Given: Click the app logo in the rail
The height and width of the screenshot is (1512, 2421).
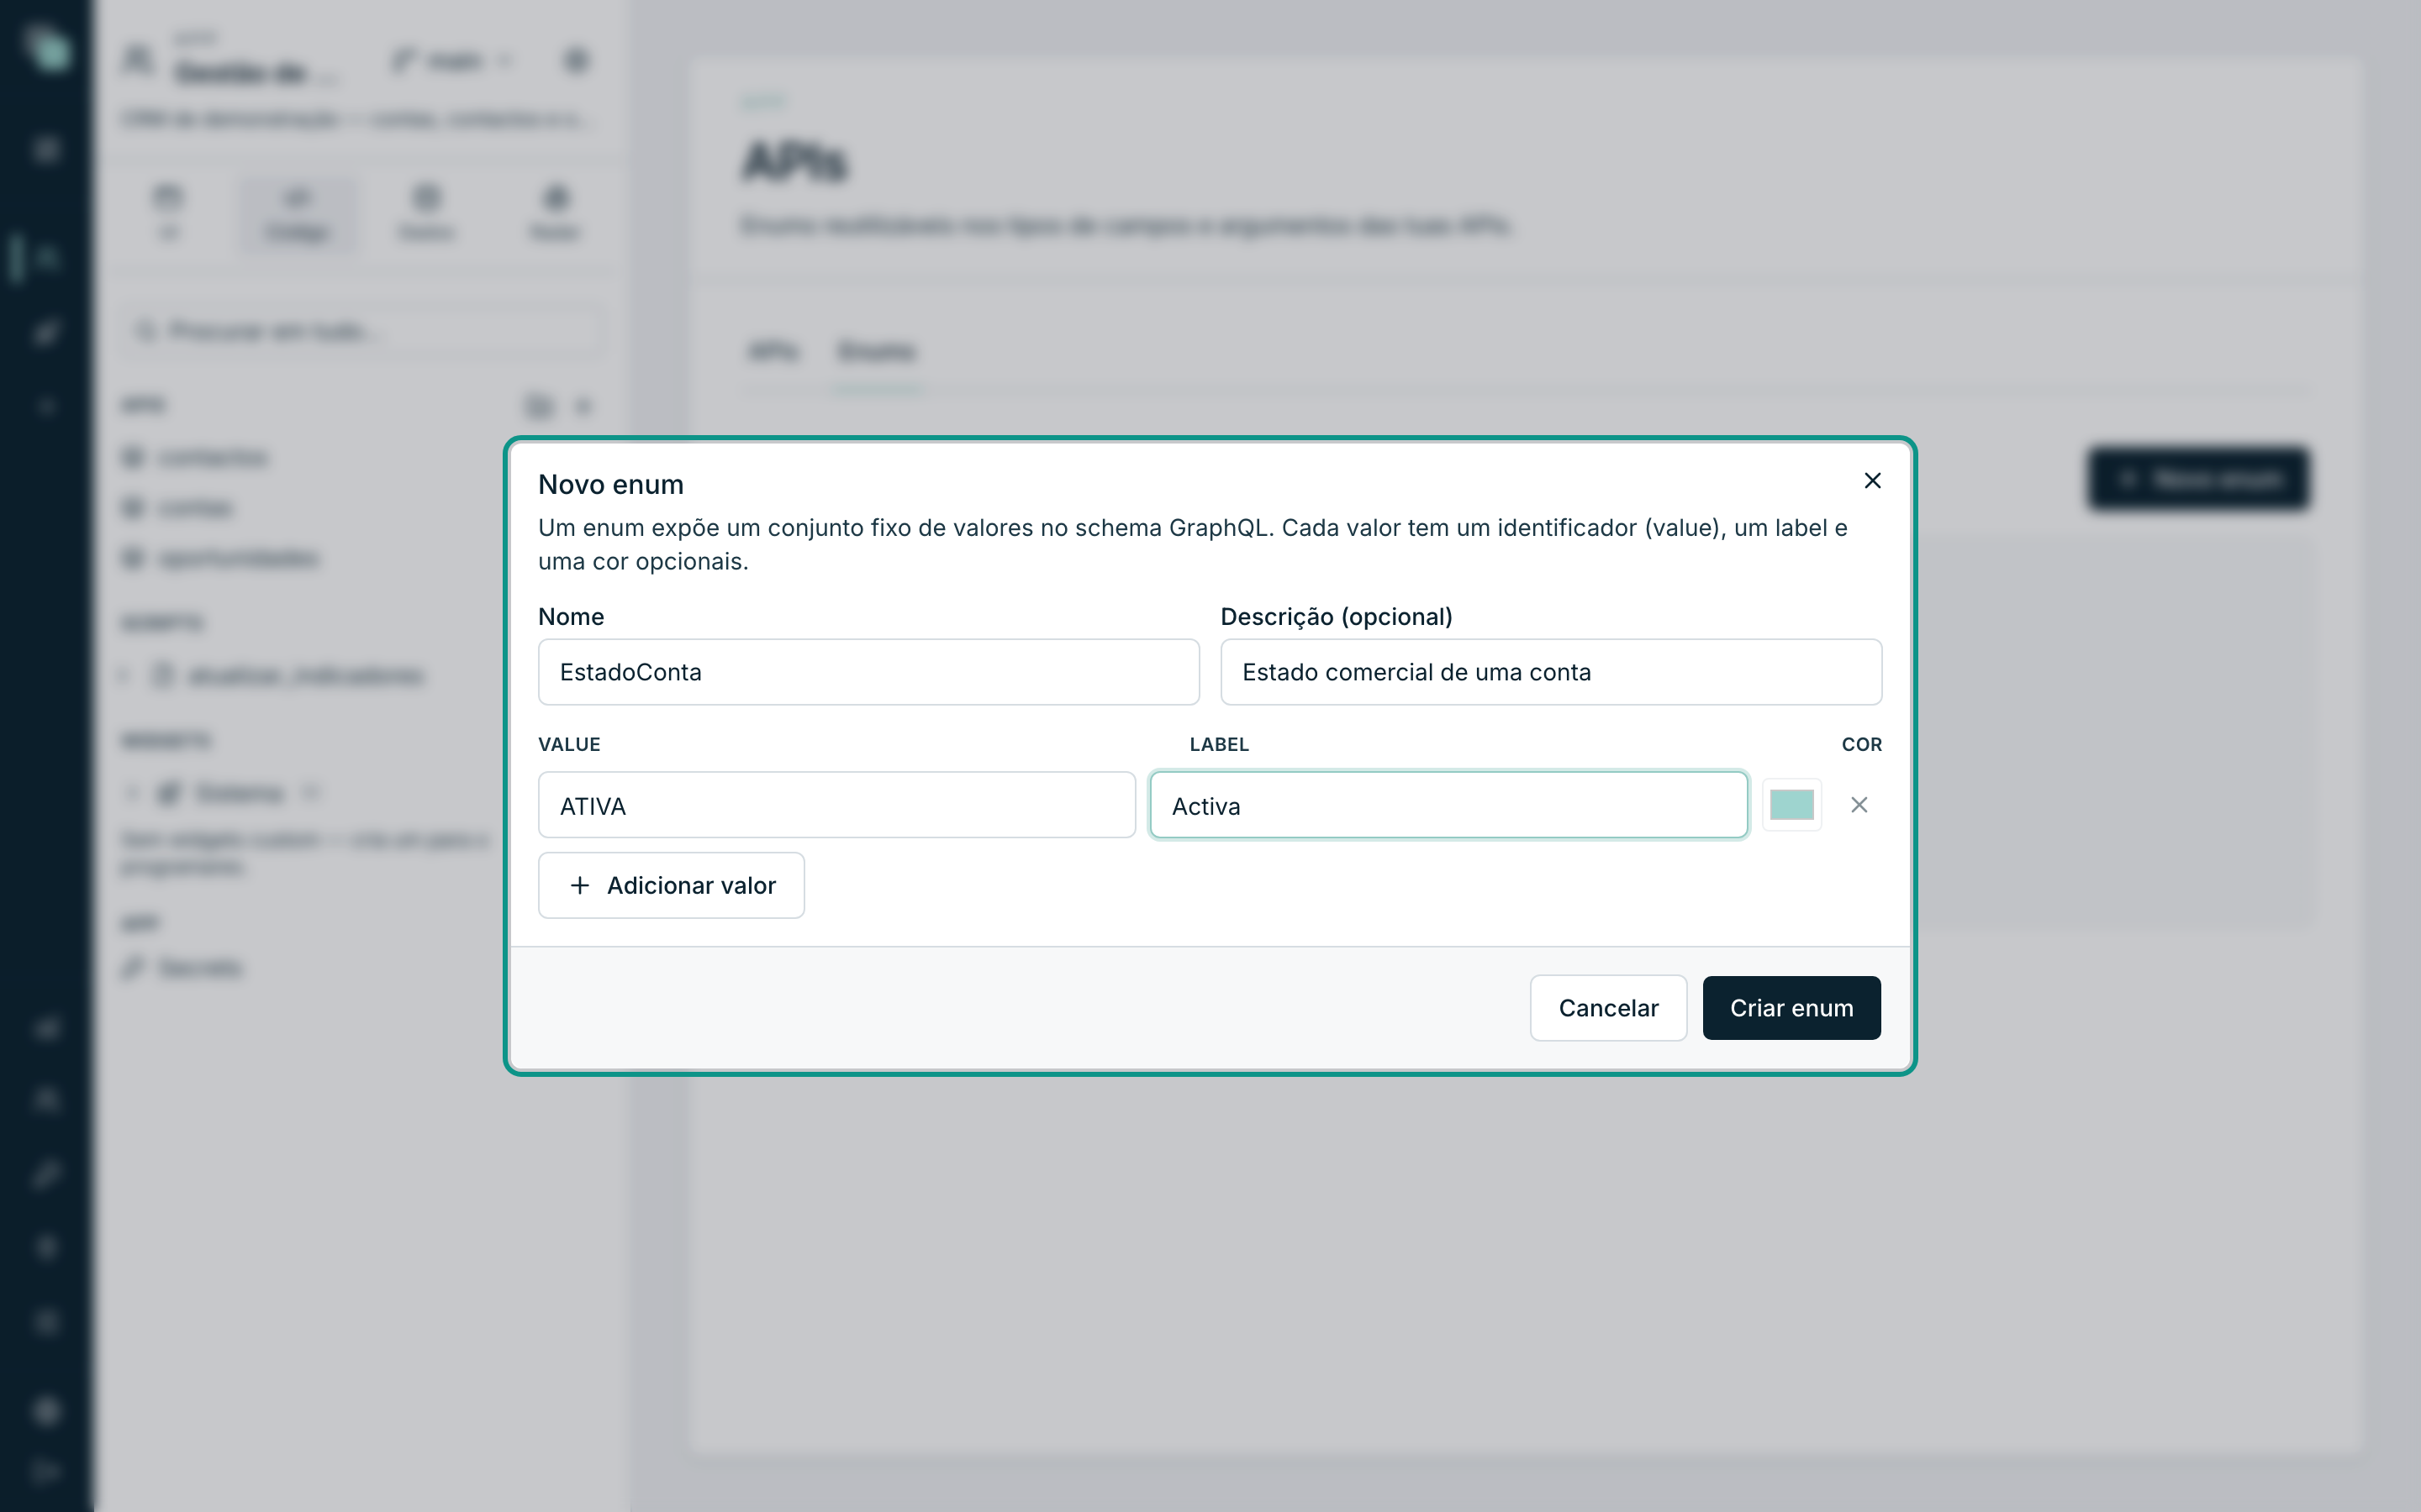Looking at the screenshot, I should 47,49.
